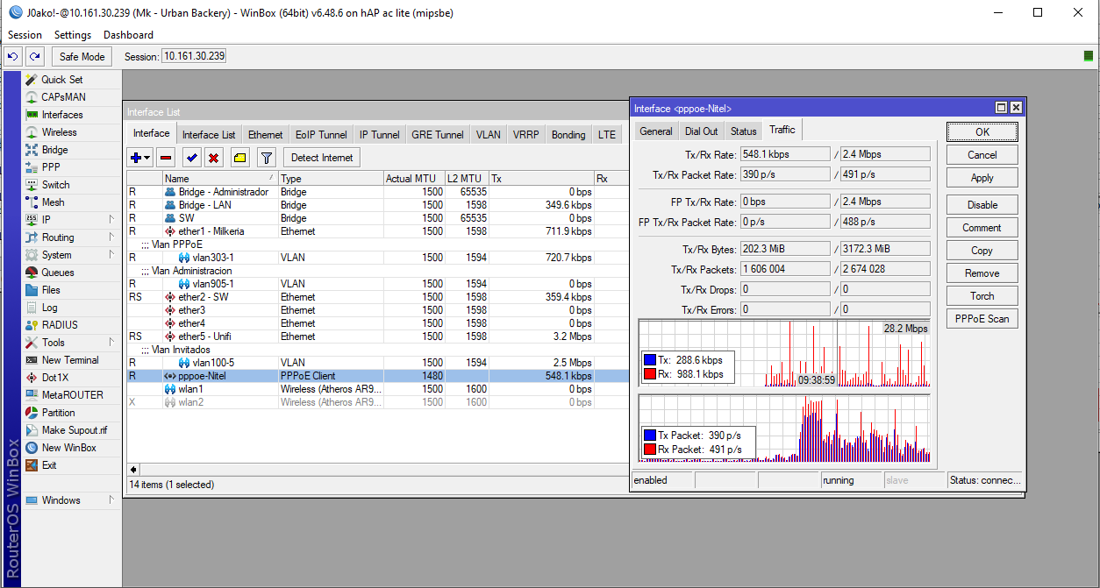Toggle Safe Mode
The image size is (1100, 588).
pyautogui.click(x=82, y=57)
